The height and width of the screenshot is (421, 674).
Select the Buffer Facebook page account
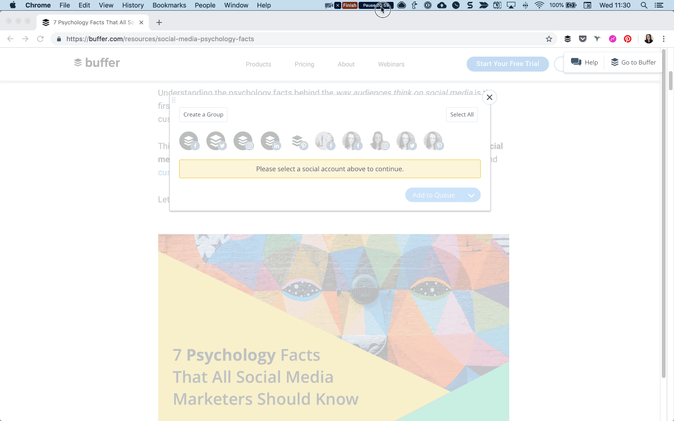tap(189, 140)
